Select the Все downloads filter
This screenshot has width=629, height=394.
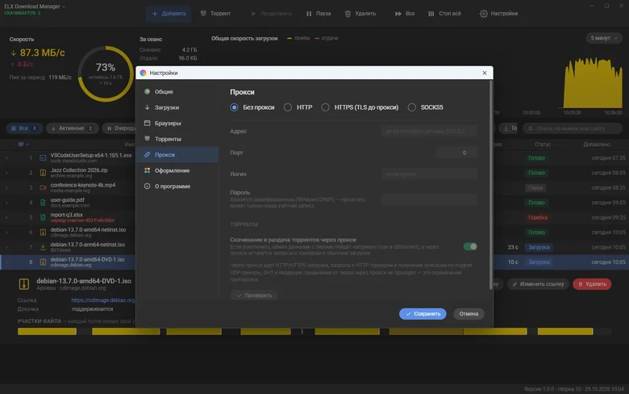(x=24, y=128)
